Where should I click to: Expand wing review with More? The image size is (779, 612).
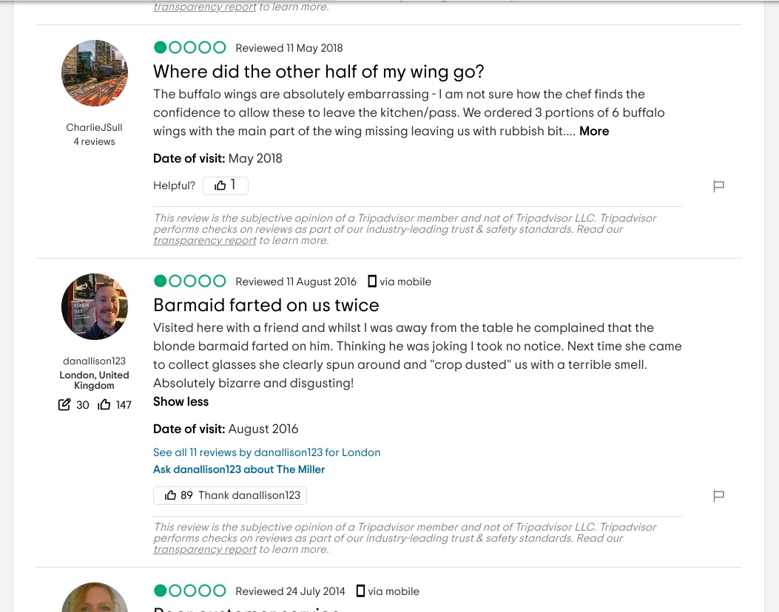[594, 132]
